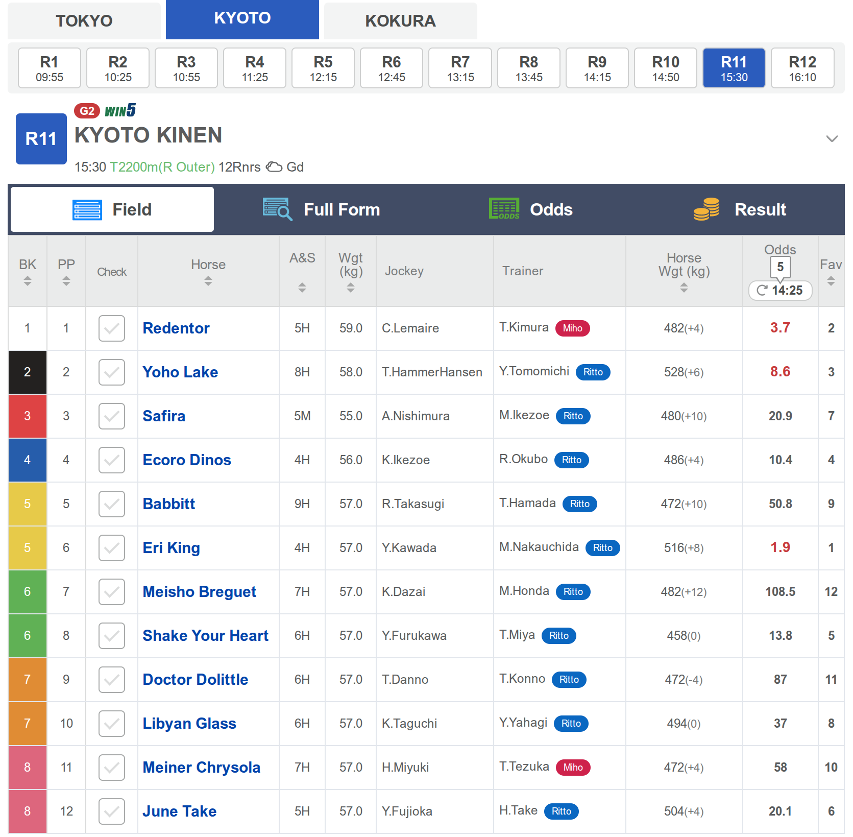Sort the table by PP column

pyautogui.click(x=66, y=281)
